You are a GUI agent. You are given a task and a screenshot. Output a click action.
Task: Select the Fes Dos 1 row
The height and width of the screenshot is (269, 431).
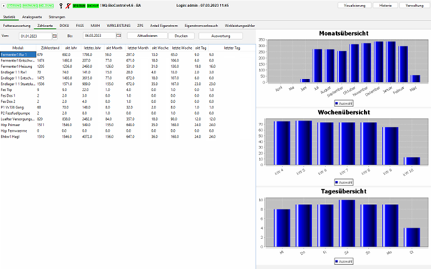[x=128, y=96]
